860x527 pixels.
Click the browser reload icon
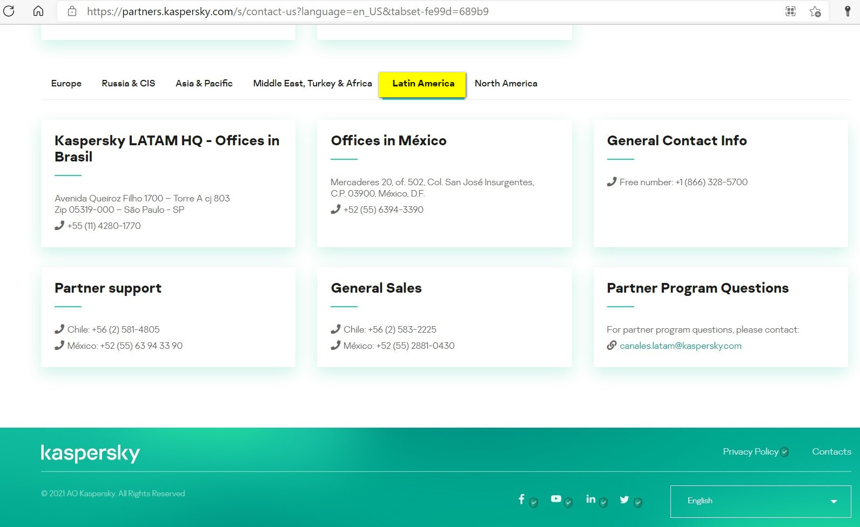click(x=9, y=11)
